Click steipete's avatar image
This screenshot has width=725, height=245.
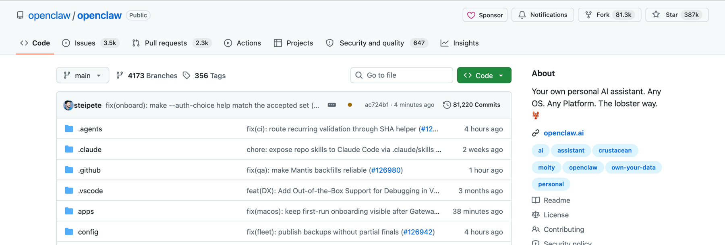(68, 105)
